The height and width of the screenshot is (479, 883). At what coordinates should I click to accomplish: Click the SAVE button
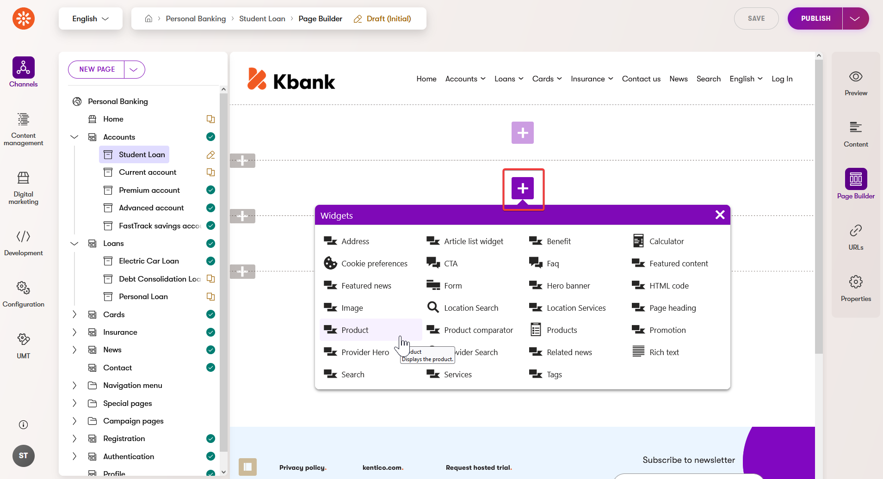[x=756, y=18]
